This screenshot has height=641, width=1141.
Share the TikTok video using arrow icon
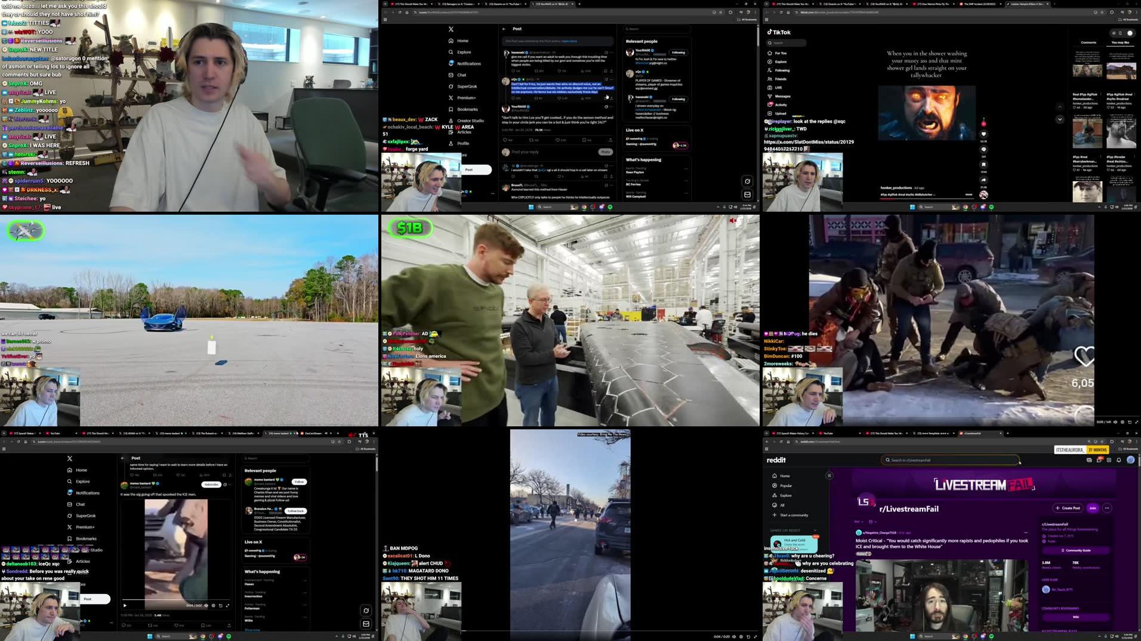(983, 180)
